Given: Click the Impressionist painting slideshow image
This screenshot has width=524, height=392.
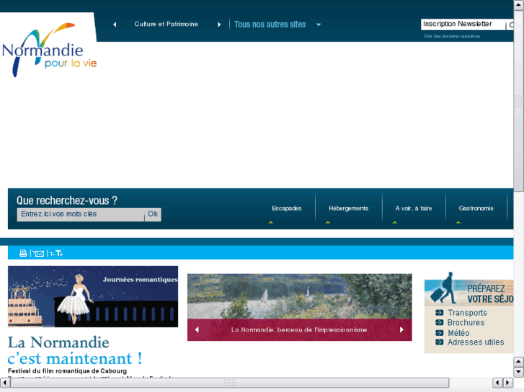Looking at the screenshot, I should coord(299,296).
